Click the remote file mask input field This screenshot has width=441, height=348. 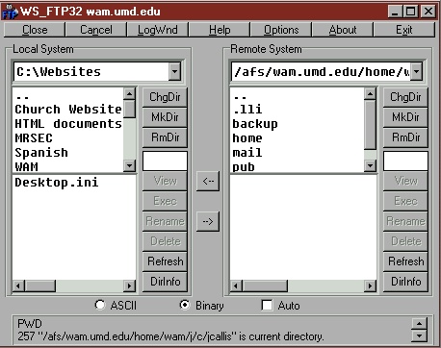click(x=405, y=161)
